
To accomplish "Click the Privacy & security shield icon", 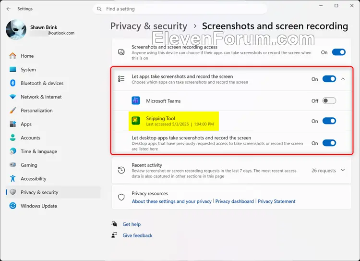I will [x=13, y=192].
